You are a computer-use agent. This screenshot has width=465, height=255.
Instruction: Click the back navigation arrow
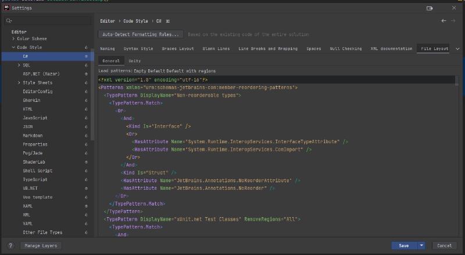(x=445, y=21)
